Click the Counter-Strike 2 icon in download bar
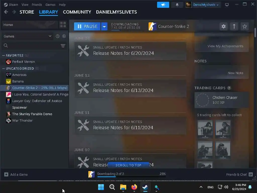Viewport: 257px width, 193px height. [x=91, y=174]
